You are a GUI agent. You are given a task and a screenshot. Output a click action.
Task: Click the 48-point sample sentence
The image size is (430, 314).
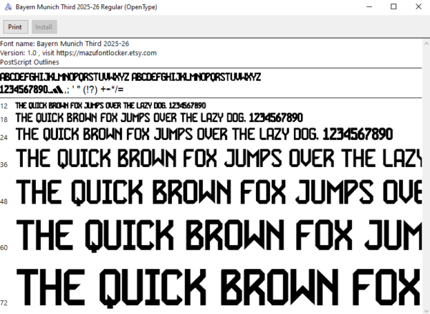[x=219, y=192]
